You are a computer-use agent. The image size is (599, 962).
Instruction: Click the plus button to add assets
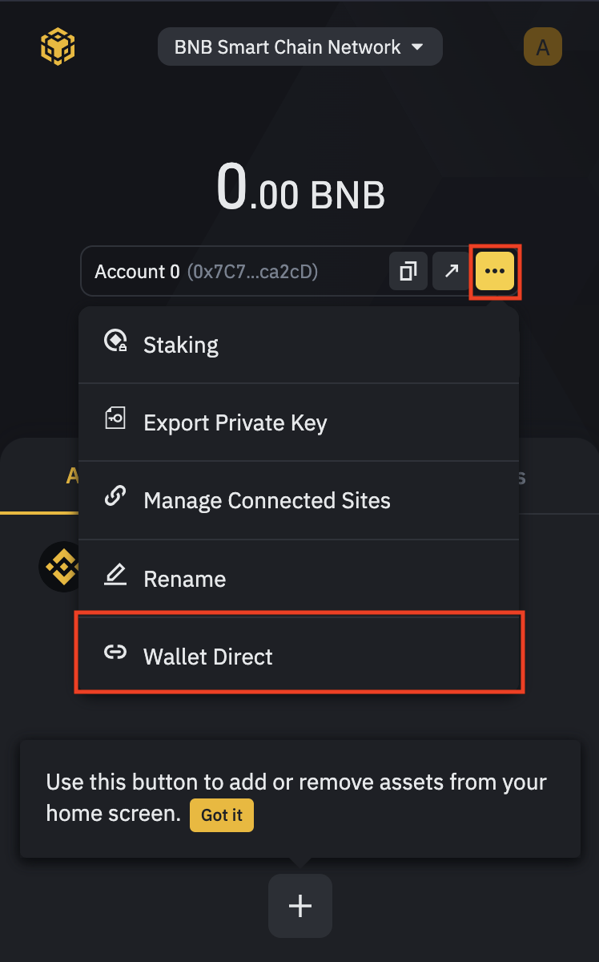coord(299,906)
